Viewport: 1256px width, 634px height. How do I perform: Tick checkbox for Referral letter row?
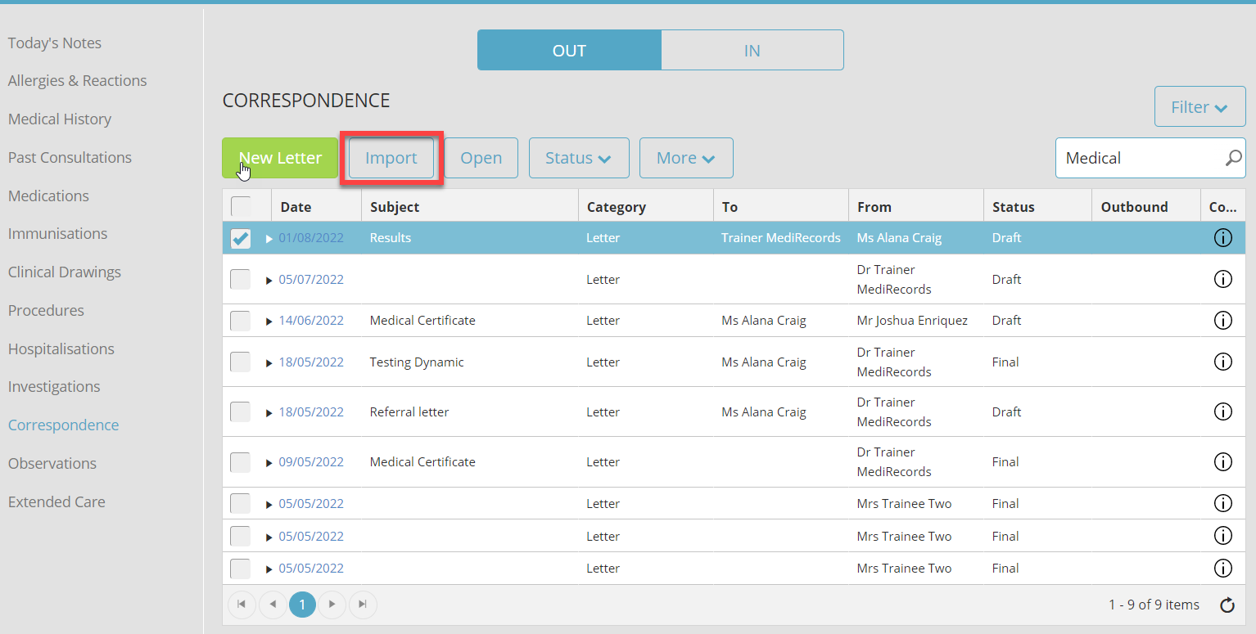tap(241, 411)
